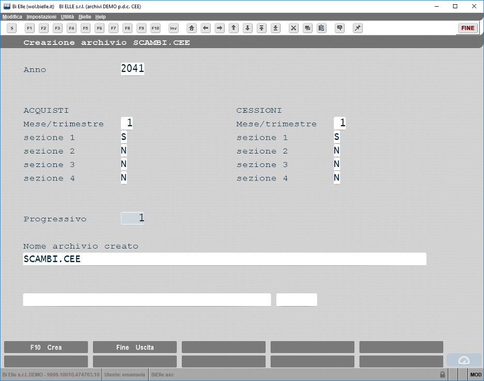
Task: Select the Anno field showing 2041
Action: coord(132,69)
